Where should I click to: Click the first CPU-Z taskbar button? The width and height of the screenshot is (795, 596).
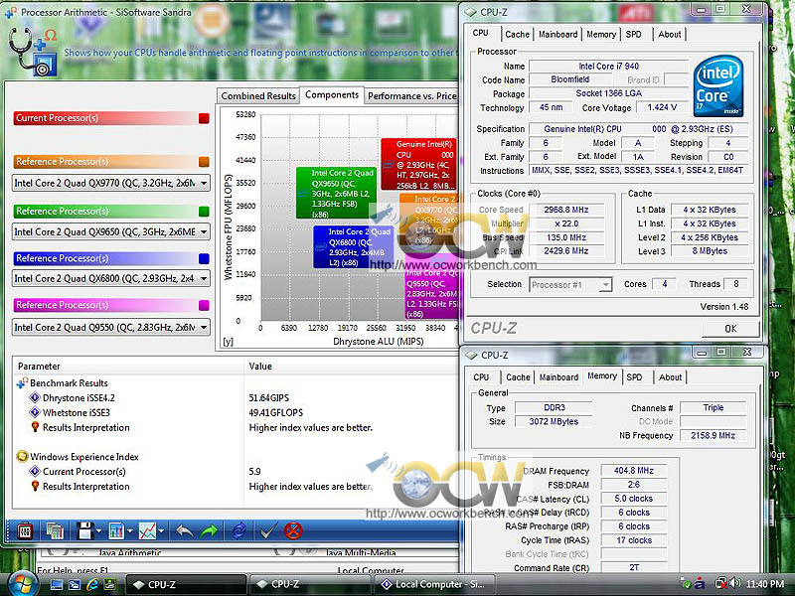[186, 584]
